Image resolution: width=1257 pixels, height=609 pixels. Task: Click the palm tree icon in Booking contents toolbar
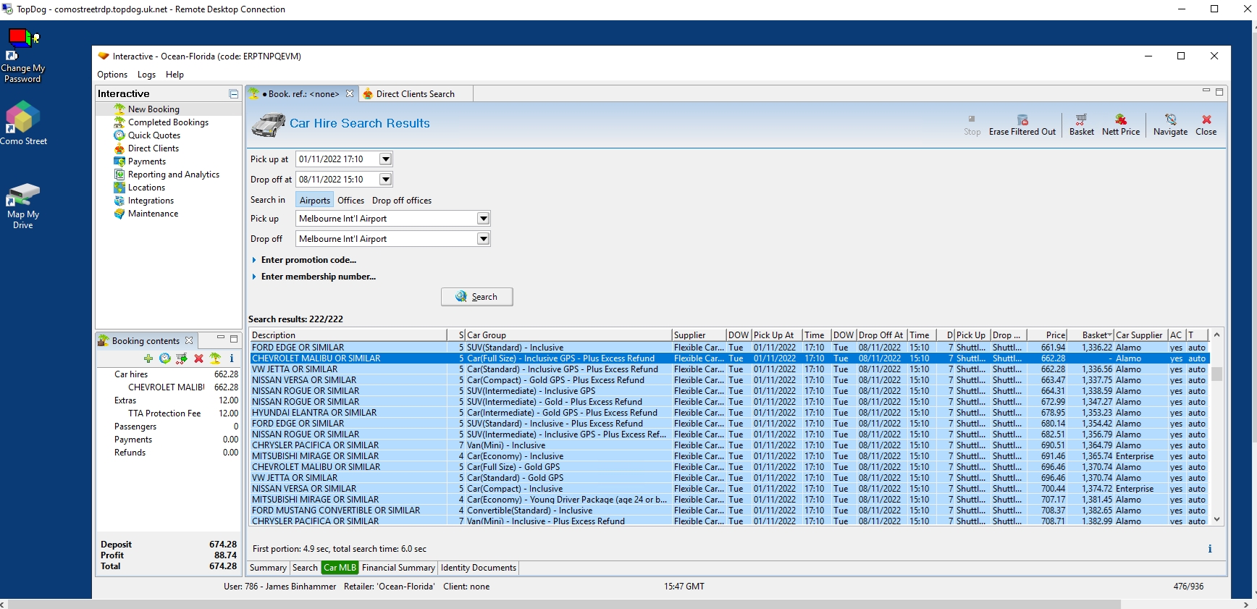pyautogui.click(x=215, y=358)
